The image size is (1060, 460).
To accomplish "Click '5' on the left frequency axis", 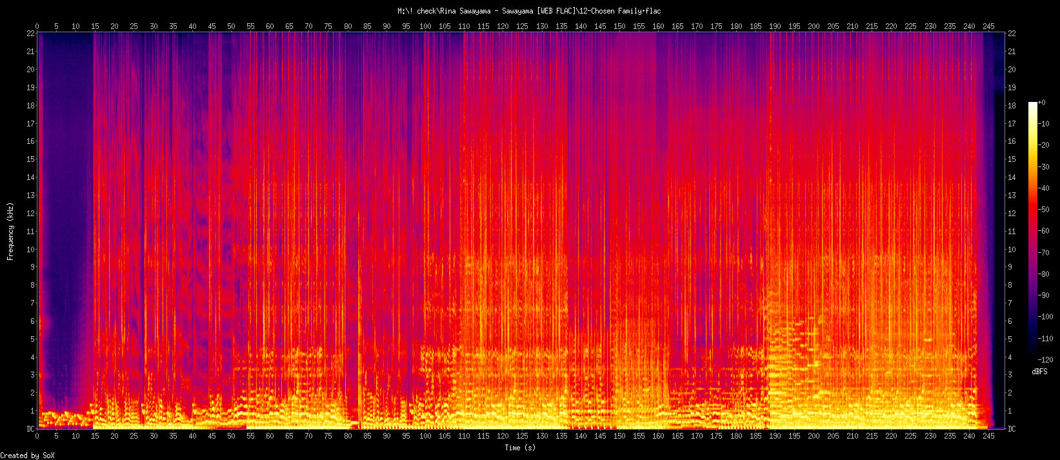I will [32, 339].
